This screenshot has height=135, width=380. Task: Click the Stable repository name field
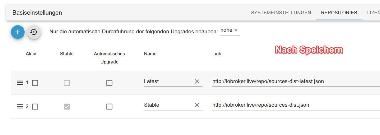click(x=168, y=105)
